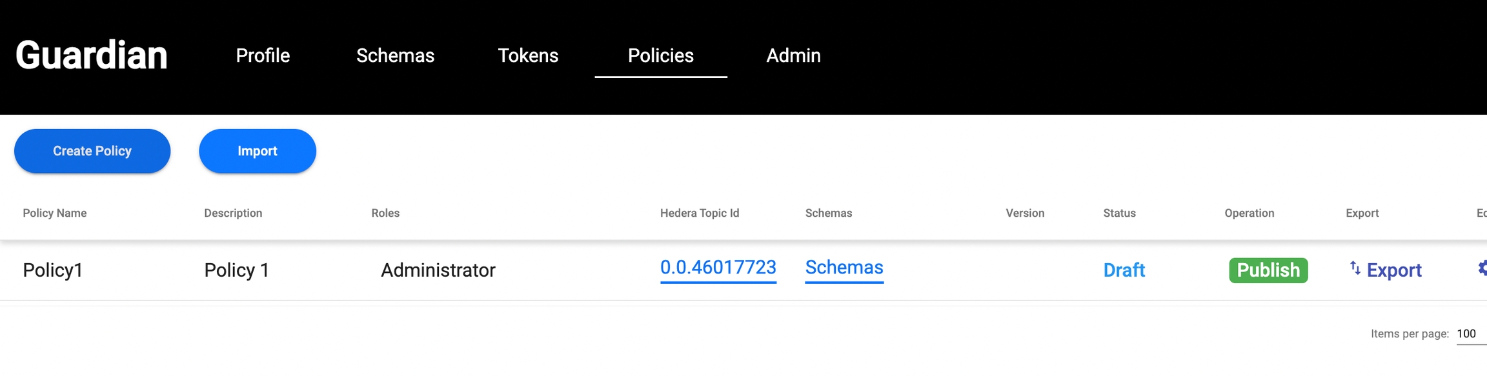Open the Schemas link in Policy1 row
Viewport: 1487px width, 376px height.
(844, 267)
